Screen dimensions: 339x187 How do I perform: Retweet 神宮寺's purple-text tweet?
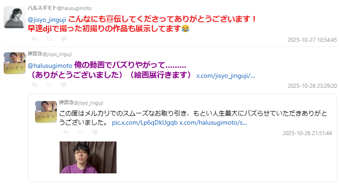[x=49, y=85]
